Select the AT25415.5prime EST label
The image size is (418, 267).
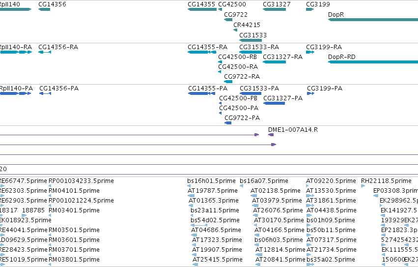pos(218,260)
